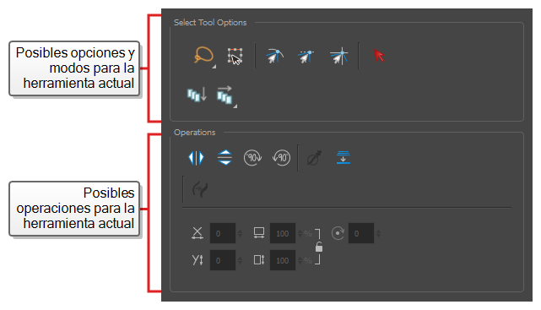Enable Snap to Contour option

pyautogui.click(x=274, y=56)
